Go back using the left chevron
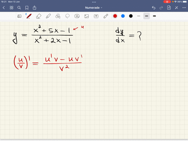The height and width of the screenshot is (141, 188). tap(4, 8)
